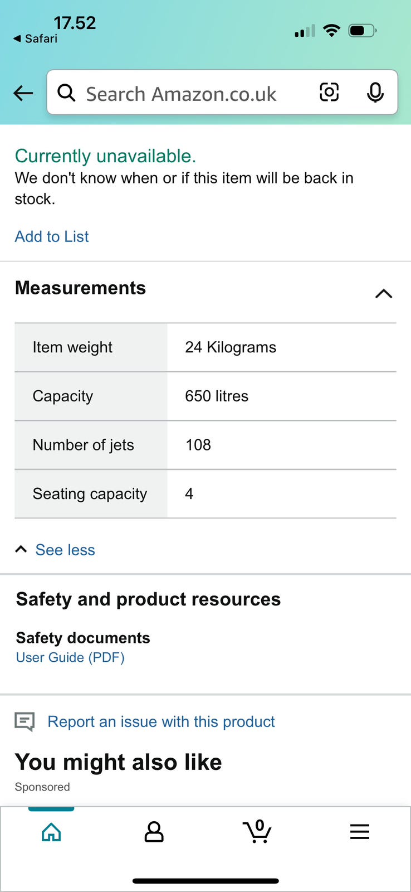
Task: Open camera lens search icon
Action: (x=329, y=92)
